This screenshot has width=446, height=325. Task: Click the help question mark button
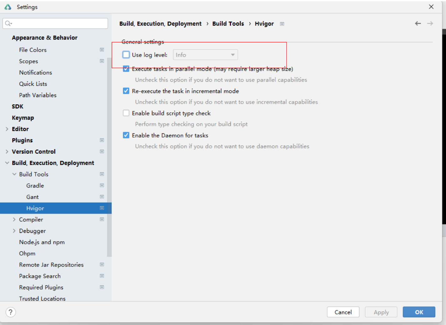click(x=11, y=312)
